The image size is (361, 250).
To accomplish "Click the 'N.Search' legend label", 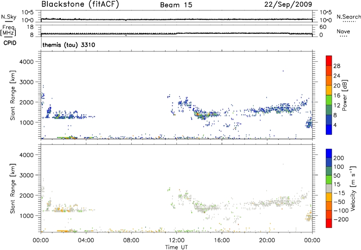I will [x=348, y=17].
